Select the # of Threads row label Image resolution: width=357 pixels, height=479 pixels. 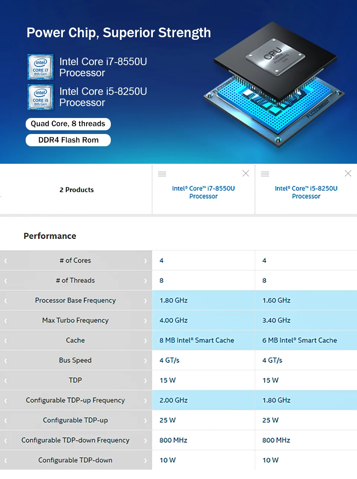pyautogui.click(x=75, y=281)
